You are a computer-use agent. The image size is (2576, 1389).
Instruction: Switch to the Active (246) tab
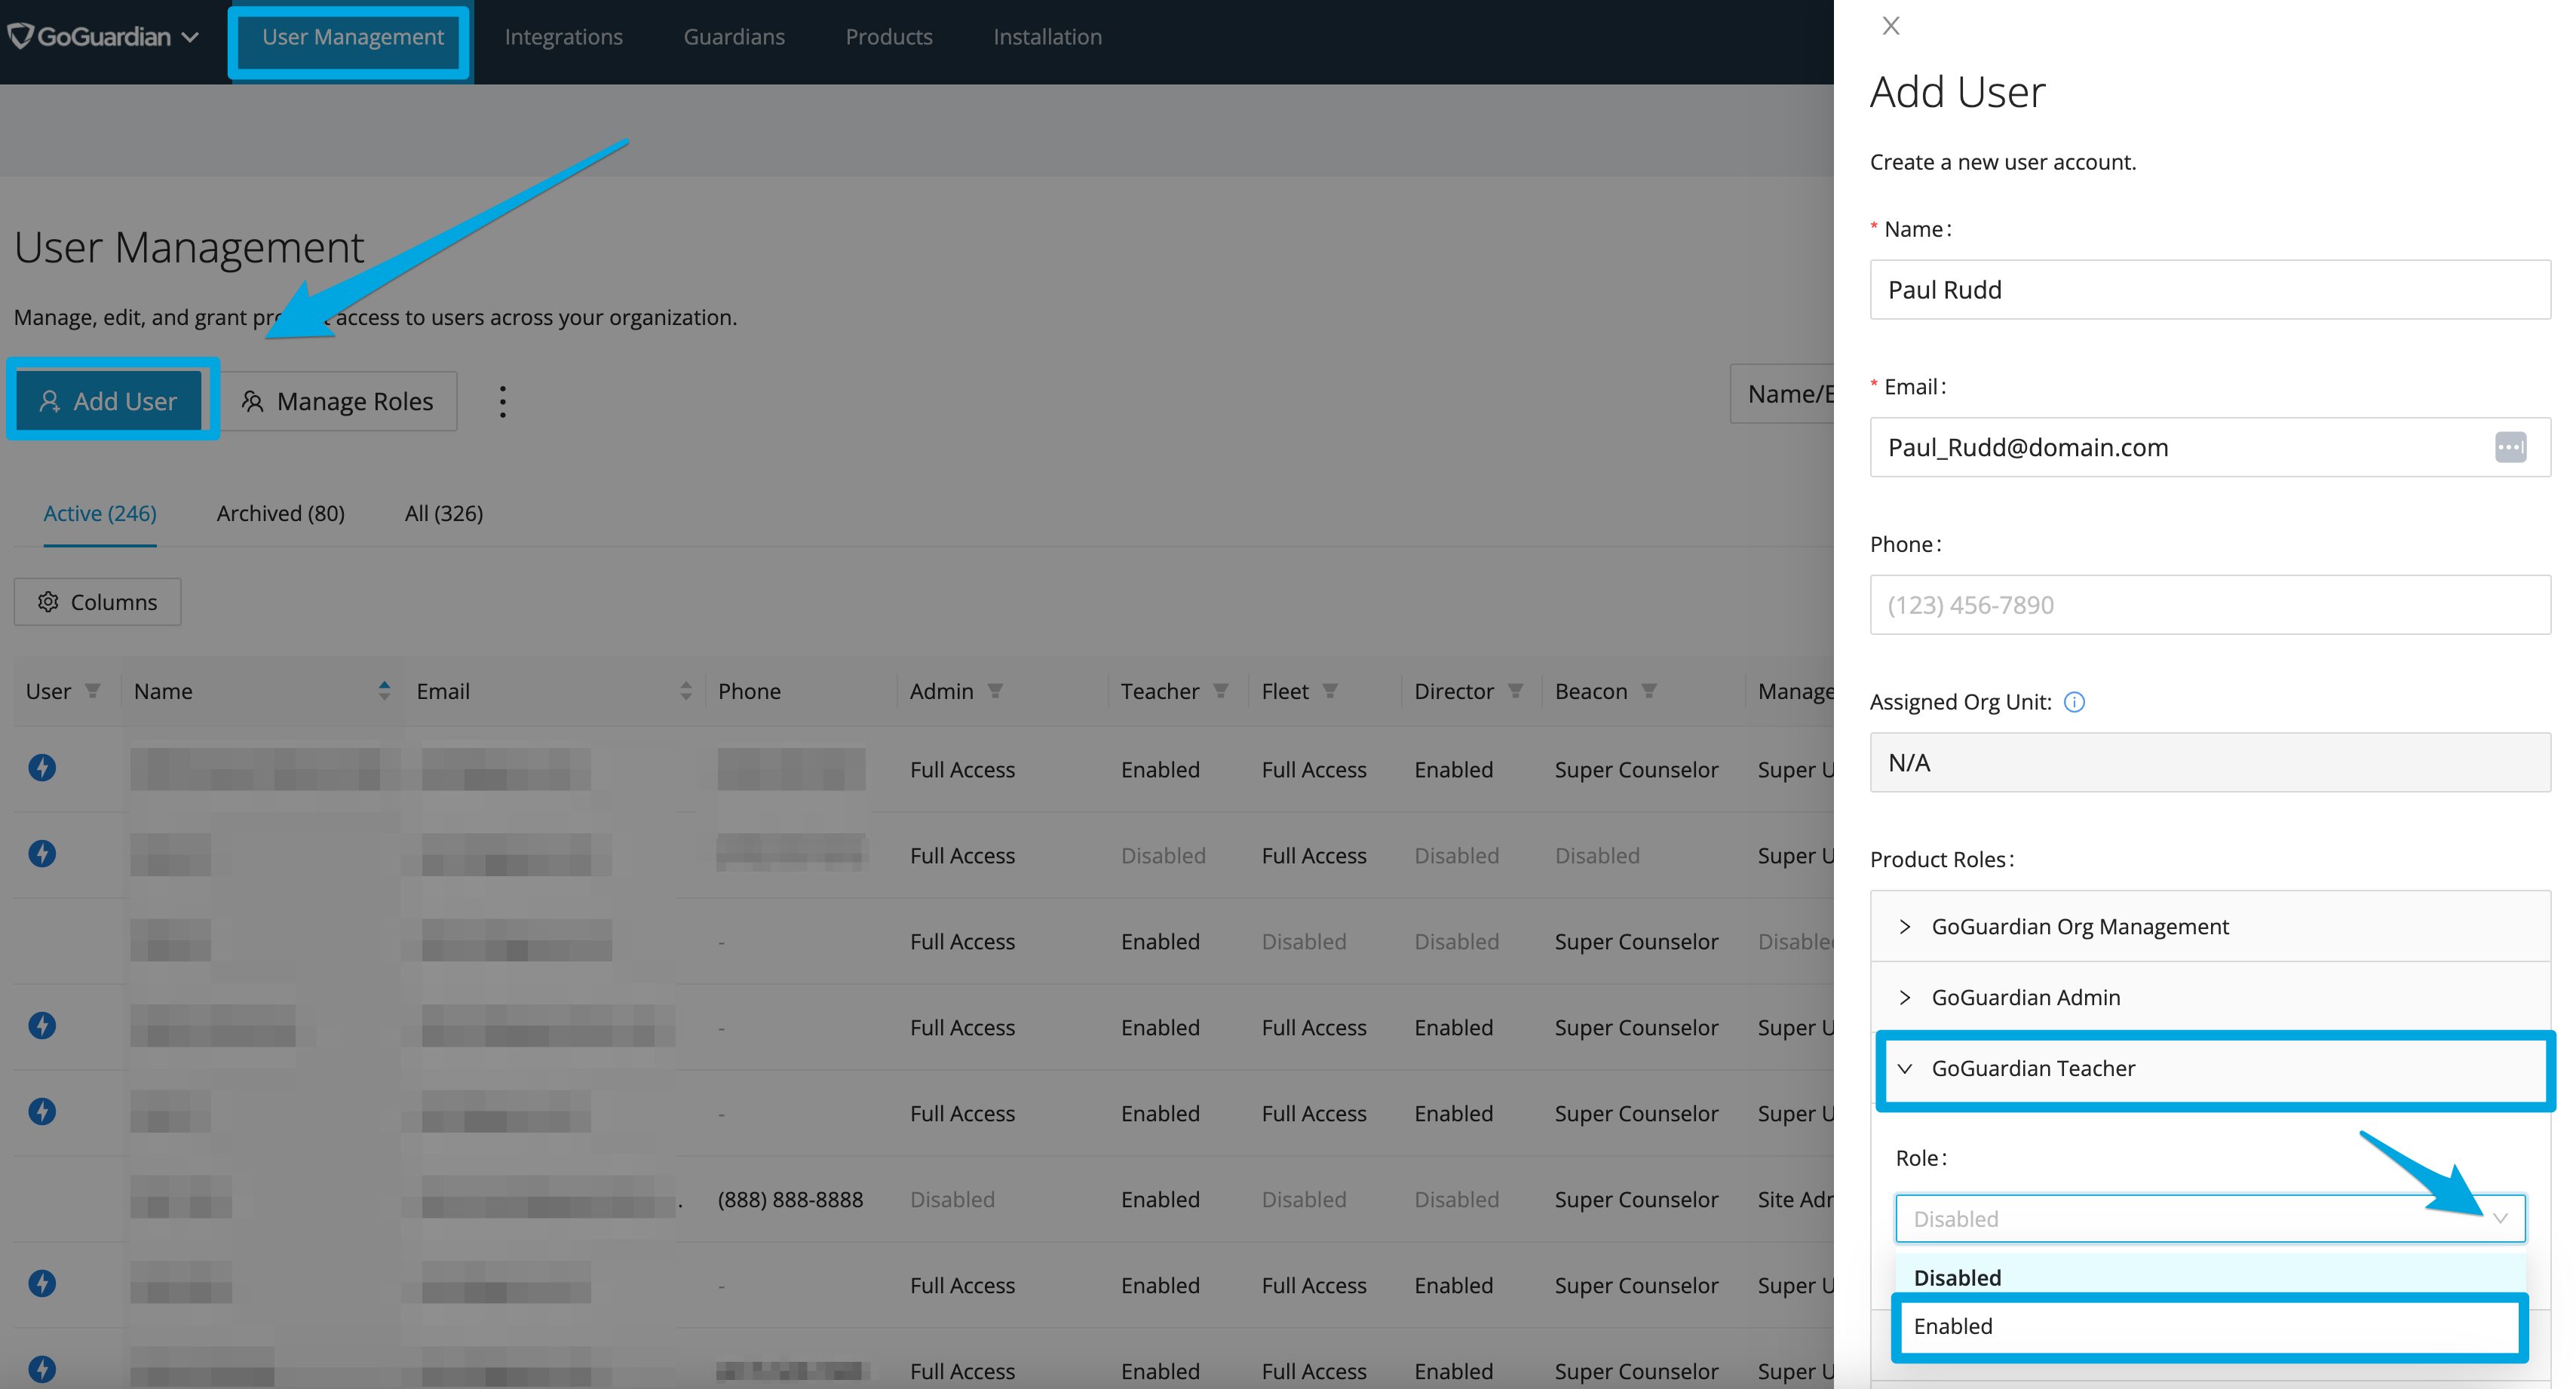click(x=100, y=513)
